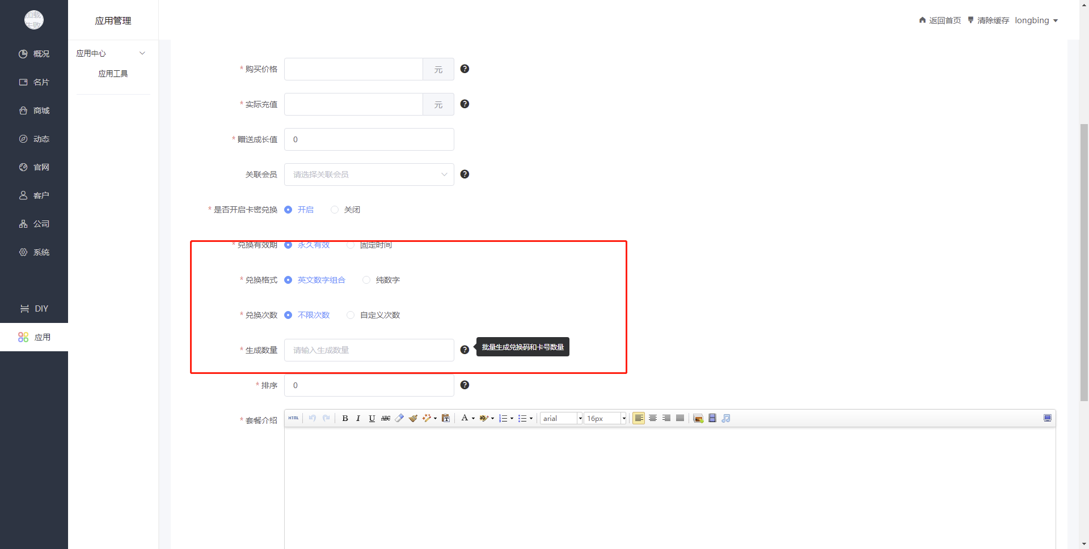Open the 关联会员 dropdown
This screenshot has width=1089, height=549.
click(x=369, y=175)
